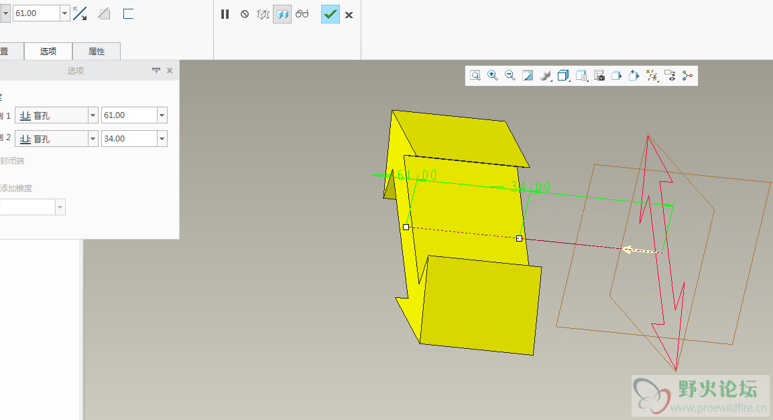
Task: Expand side 1 depth type arrow
Action: 93,115
